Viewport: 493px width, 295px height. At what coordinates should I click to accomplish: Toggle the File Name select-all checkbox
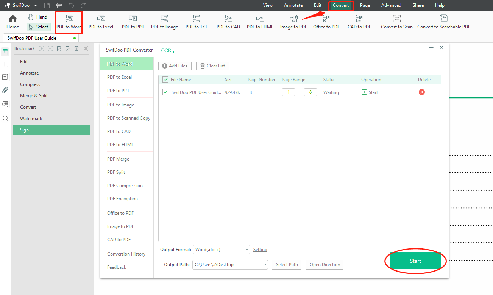coord(165,80)
